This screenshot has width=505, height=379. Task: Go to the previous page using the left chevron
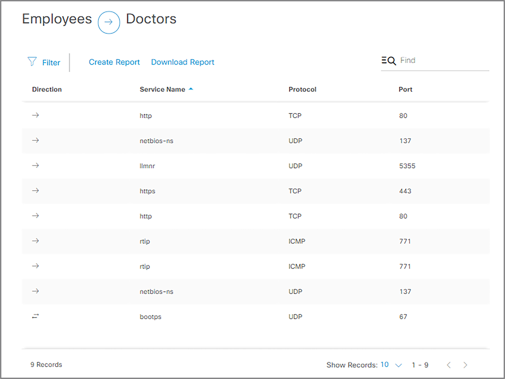(x=449, y=365)
